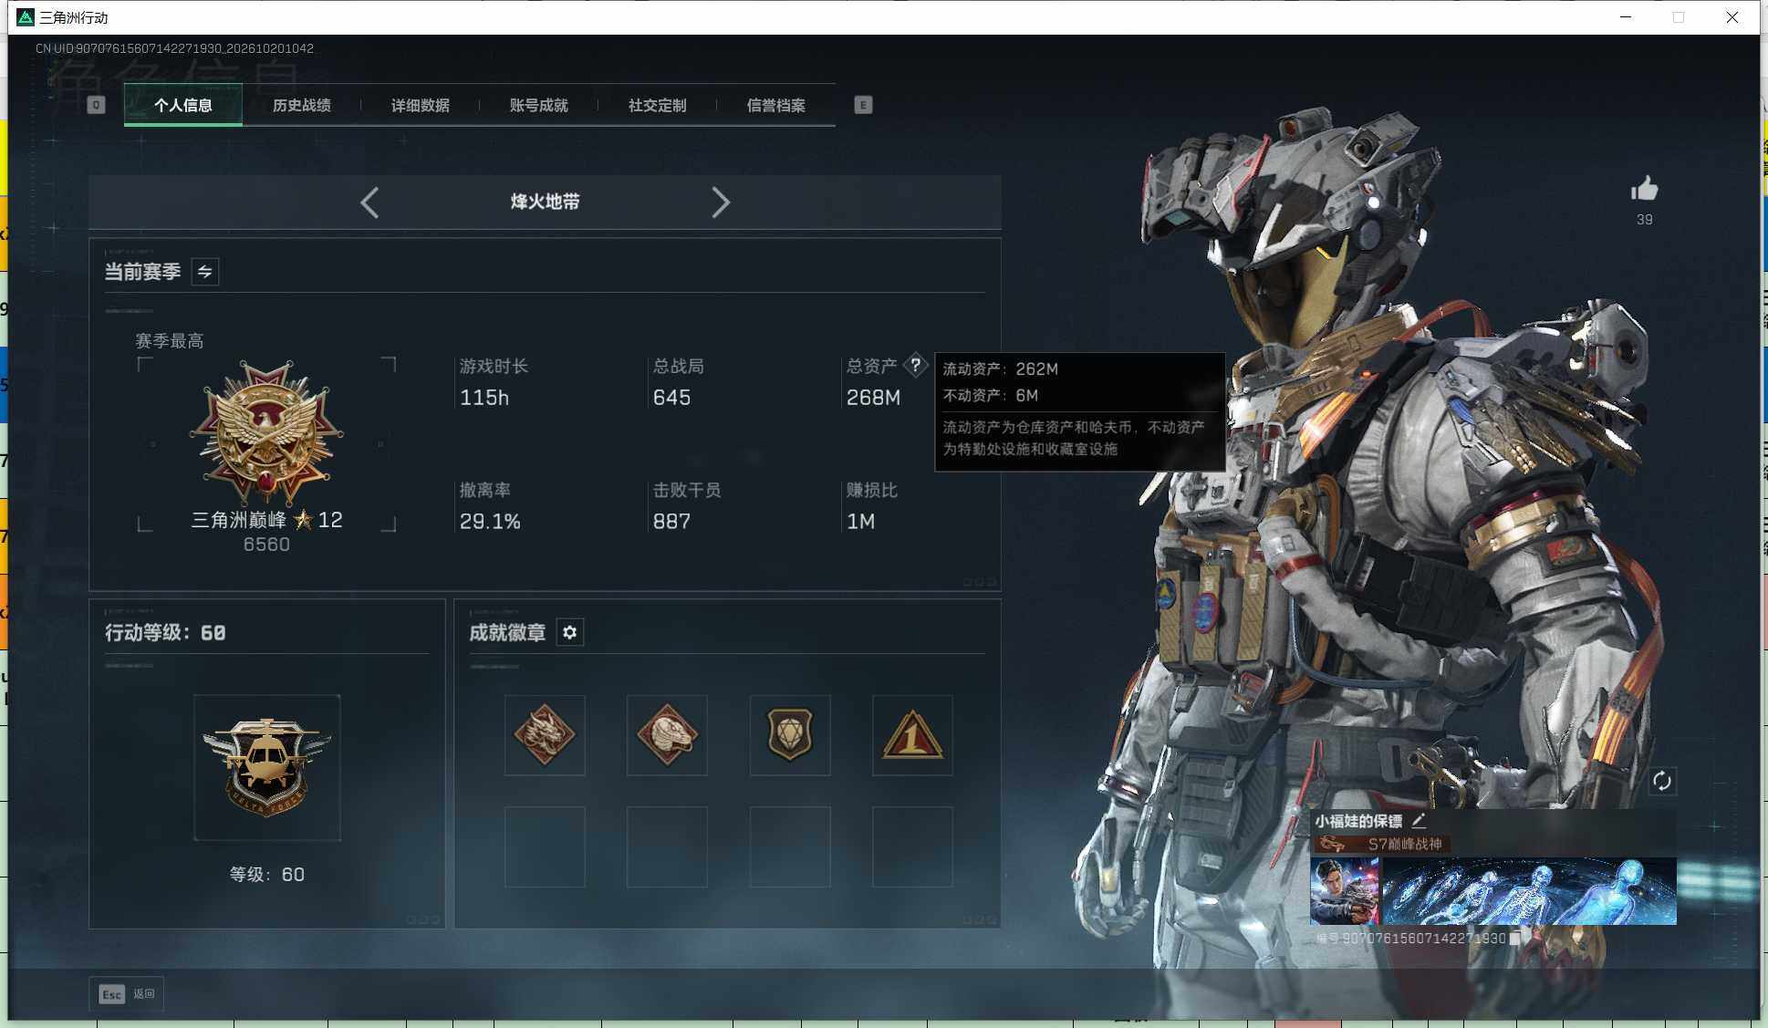This screenshot has width=1768, height=1028.
Task: Open the 信誉档案 tab
Action: point(776,105)
